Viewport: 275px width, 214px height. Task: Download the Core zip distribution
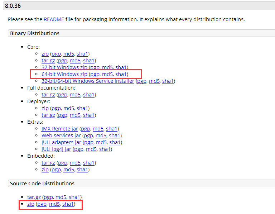pos(45,54)
